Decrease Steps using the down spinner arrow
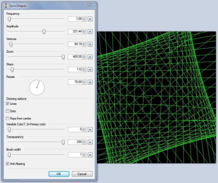This screenshot has height=183, width=218. coord(84,71)
